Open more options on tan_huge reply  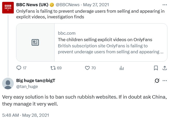tap(165, 80)
